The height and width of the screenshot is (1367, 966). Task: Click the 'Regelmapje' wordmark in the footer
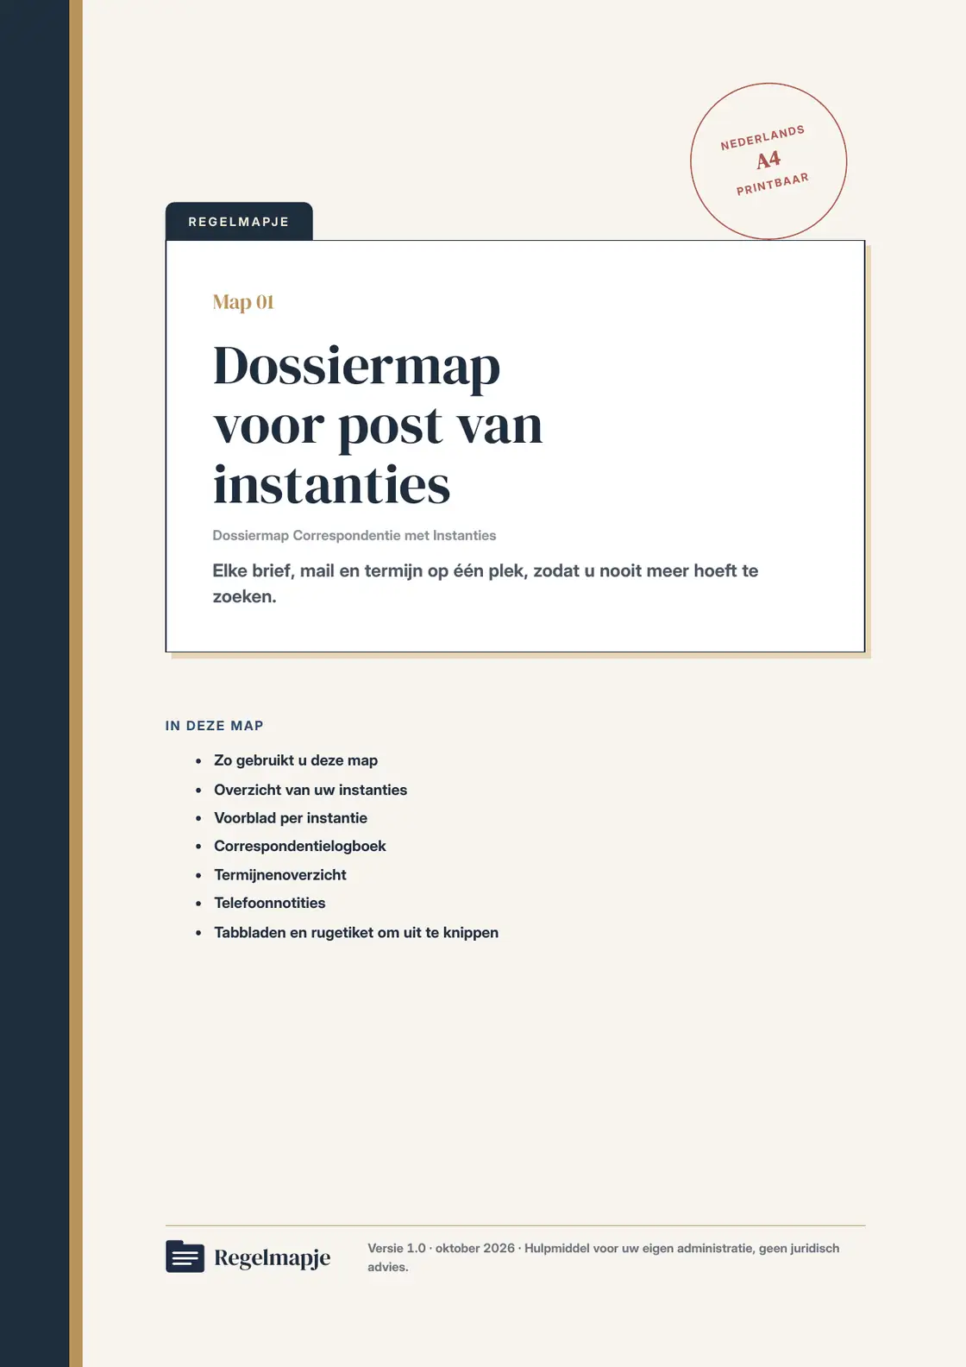click(273, 1257)
